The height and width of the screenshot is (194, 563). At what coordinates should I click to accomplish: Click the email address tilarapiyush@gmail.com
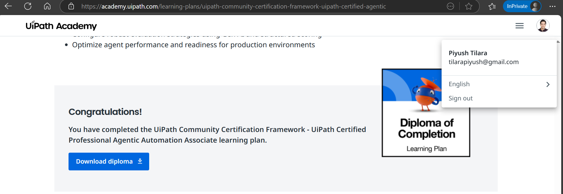[483, 62]
